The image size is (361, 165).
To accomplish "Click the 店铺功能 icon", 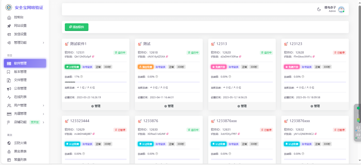I will click(9, 122).
